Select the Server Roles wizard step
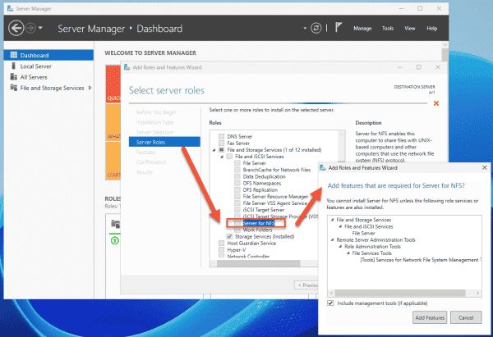 tap(164, 142)
